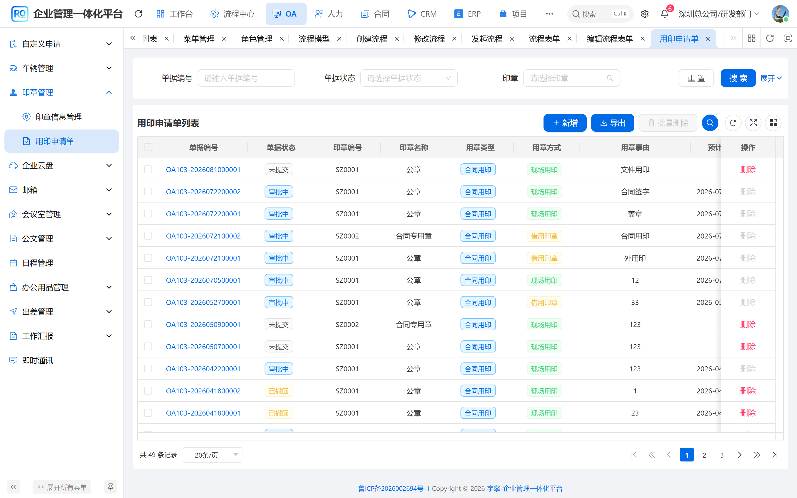Open the tab grid manager icon
This screenshot has width=797, height=498.
click(752, 38)
